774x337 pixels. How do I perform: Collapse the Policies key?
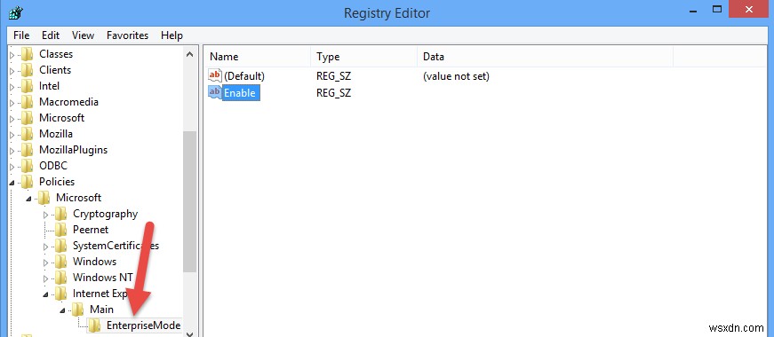click(x=12, y=183)
